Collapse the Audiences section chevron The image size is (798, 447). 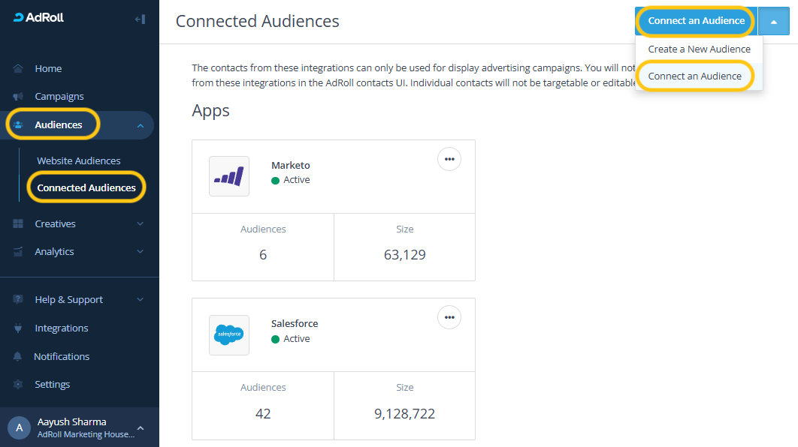(141, 125)
